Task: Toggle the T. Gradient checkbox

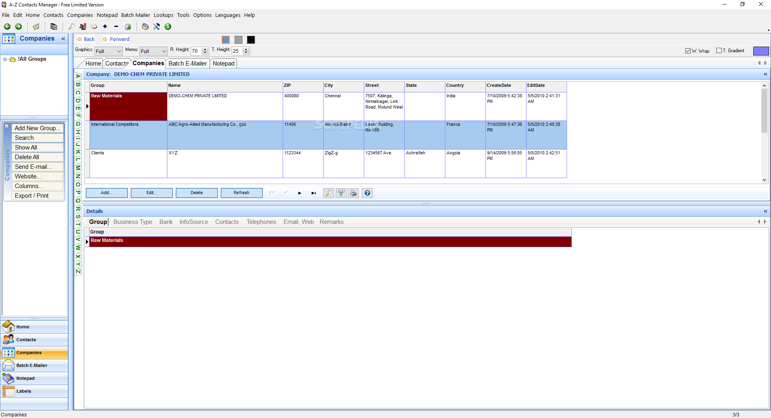Action: [719, 51]
